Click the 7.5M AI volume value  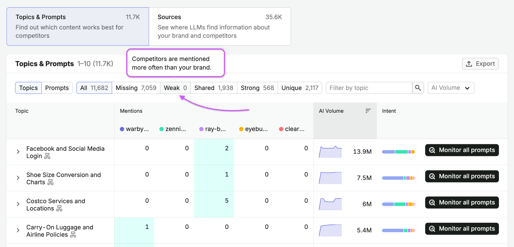tap(364, 178)
